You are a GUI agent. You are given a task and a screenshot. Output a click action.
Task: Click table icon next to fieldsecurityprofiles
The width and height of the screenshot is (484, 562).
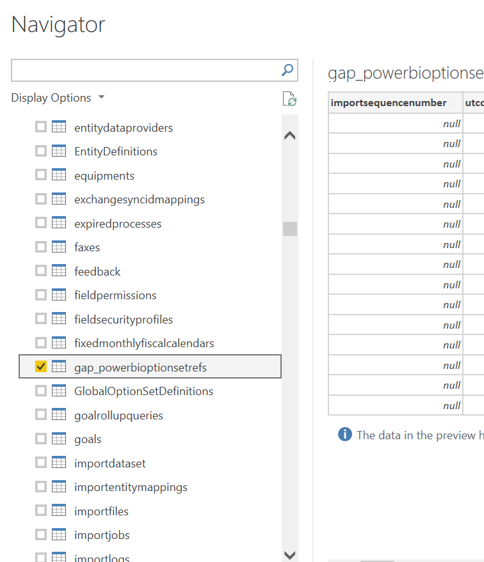[x=59, y=318]
